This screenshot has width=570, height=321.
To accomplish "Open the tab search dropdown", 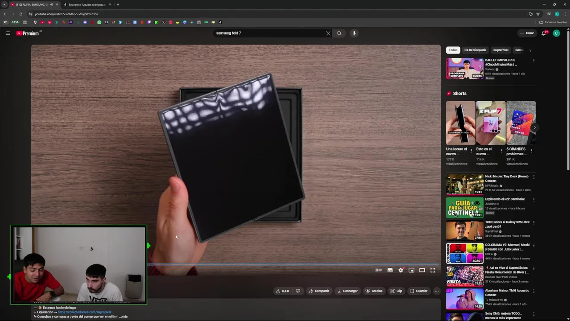I will pos(4,4).
